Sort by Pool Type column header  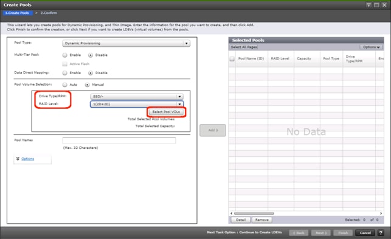(331, 58)
